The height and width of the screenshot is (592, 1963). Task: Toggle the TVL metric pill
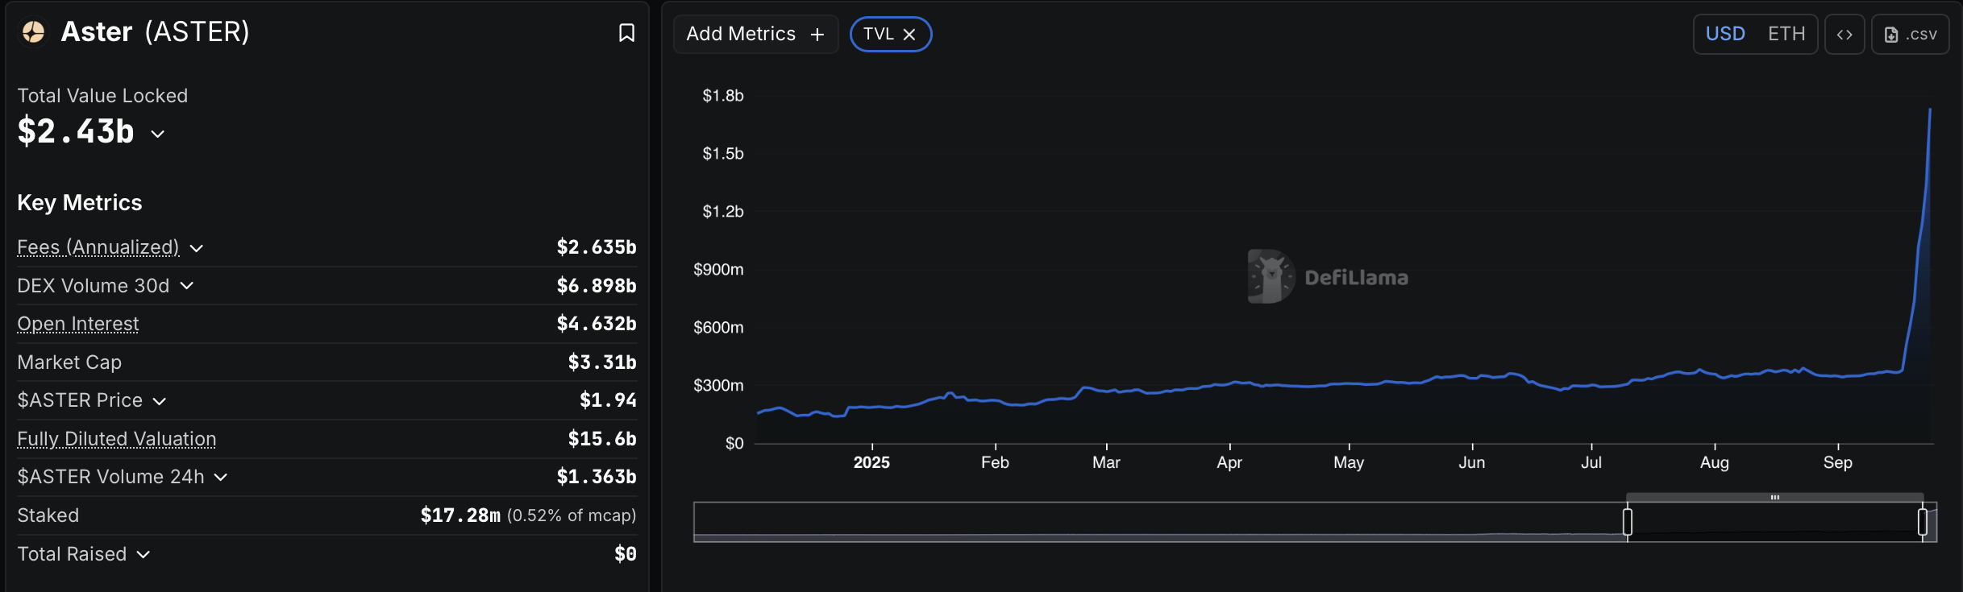point(878,34)
